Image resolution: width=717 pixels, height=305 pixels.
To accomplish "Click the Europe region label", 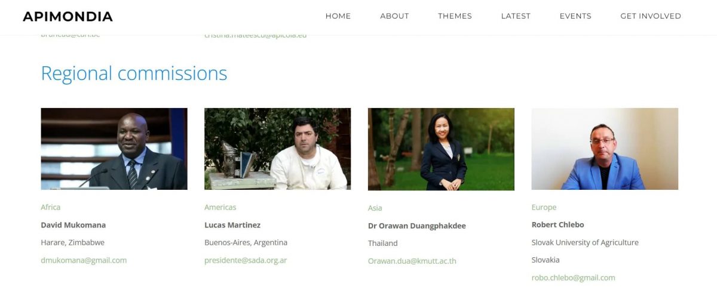I will point(544,207).
